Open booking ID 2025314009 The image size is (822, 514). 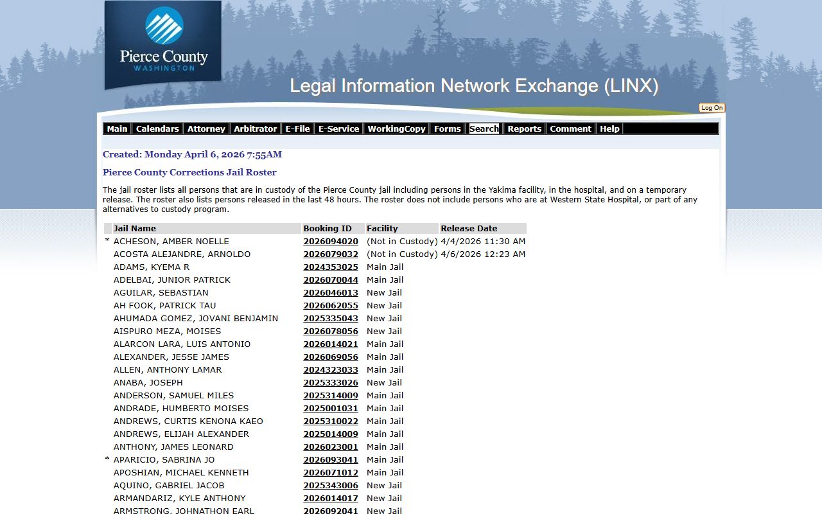[x=331, y=396]
